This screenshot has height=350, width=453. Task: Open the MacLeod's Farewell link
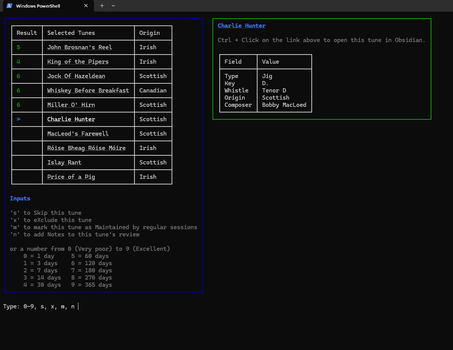click(78, 134)
